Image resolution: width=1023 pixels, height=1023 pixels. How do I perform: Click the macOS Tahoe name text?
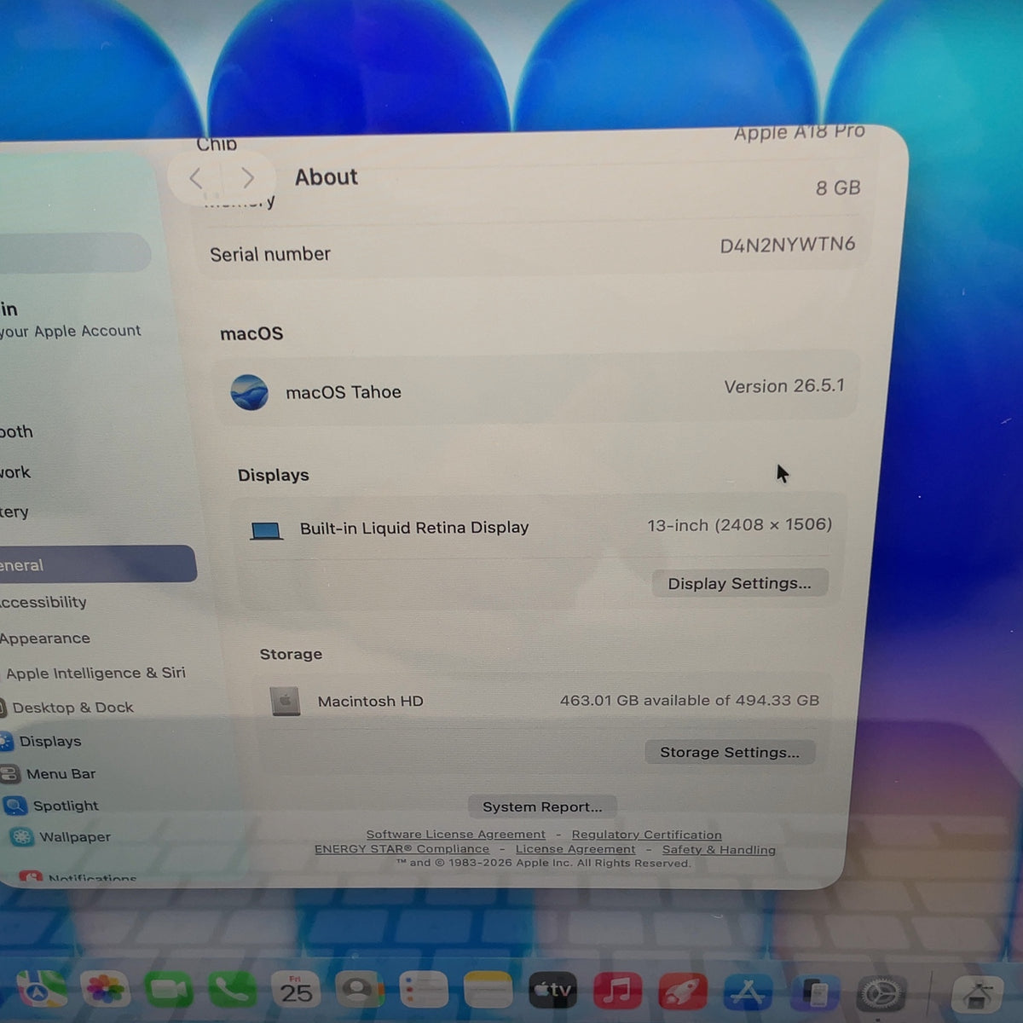click(x=344, y=392)
